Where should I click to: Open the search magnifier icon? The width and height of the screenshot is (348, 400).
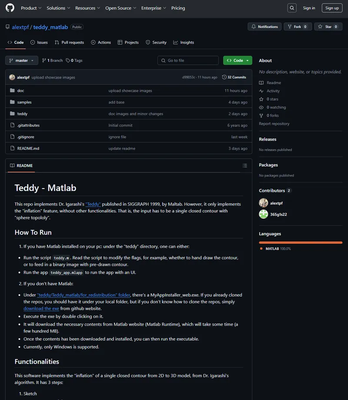click(x=292, y=8)
